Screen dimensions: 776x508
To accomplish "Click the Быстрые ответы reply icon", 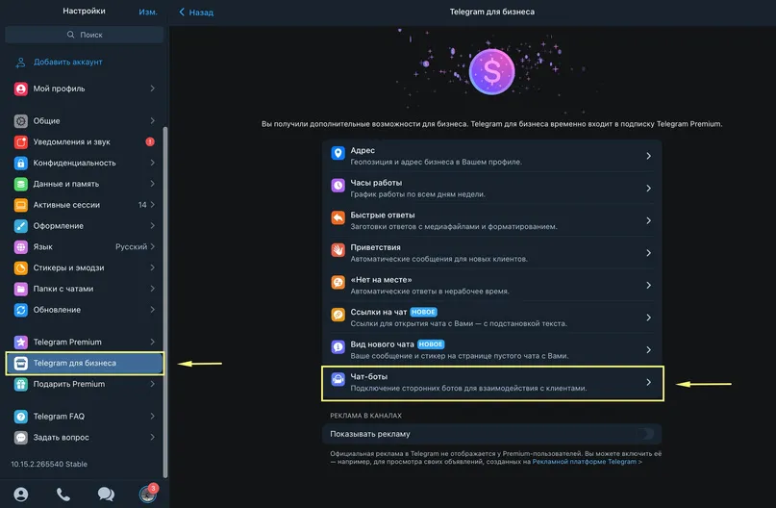I will (x=338, y=217).
